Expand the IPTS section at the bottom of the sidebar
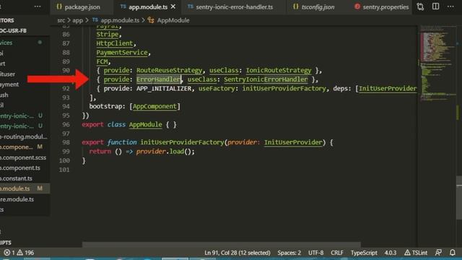The height and width of the screenshot is (260, 462). 25,243
